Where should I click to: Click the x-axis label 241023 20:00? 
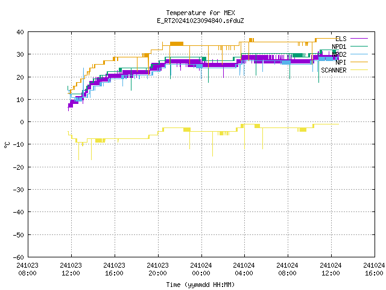[158, 269]
